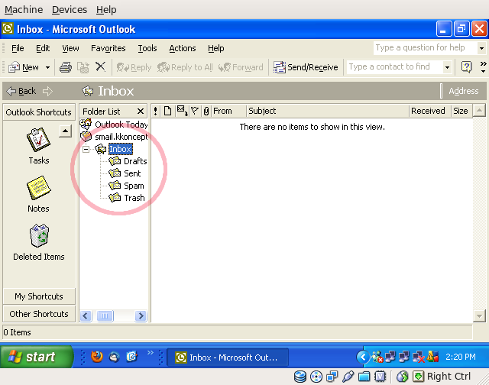Click the Reply to All toolbar button
The width and height of the screenshot is (489, 385).
185,67
